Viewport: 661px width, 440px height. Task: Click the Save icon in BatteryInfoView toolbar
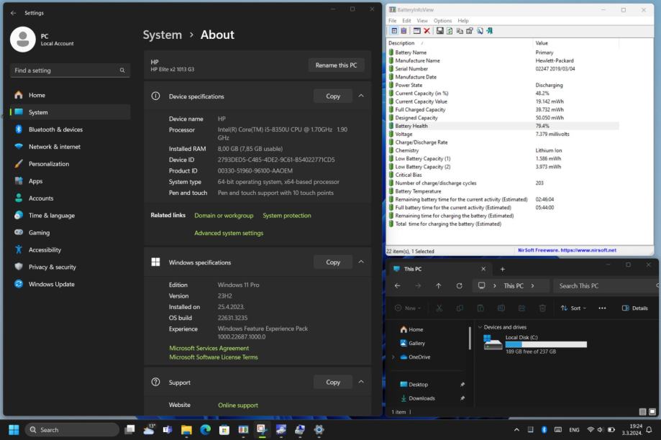[439, 31]
